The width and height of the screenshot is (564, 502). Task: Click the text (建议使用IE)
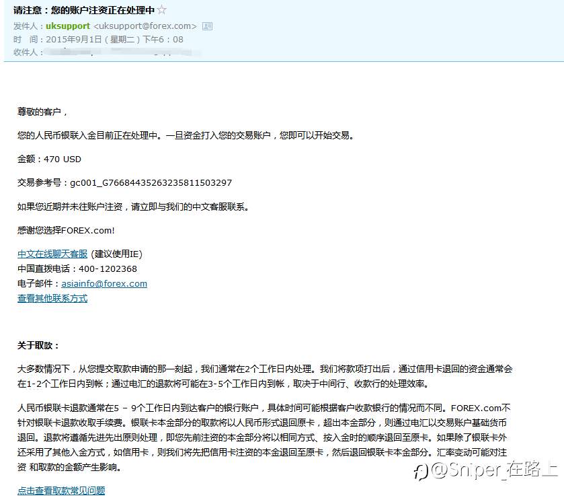[x=116, y=254]
